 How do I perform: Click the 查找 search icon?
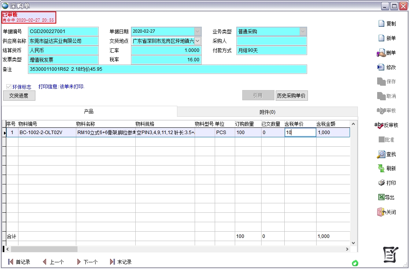[x=387, y=154]
